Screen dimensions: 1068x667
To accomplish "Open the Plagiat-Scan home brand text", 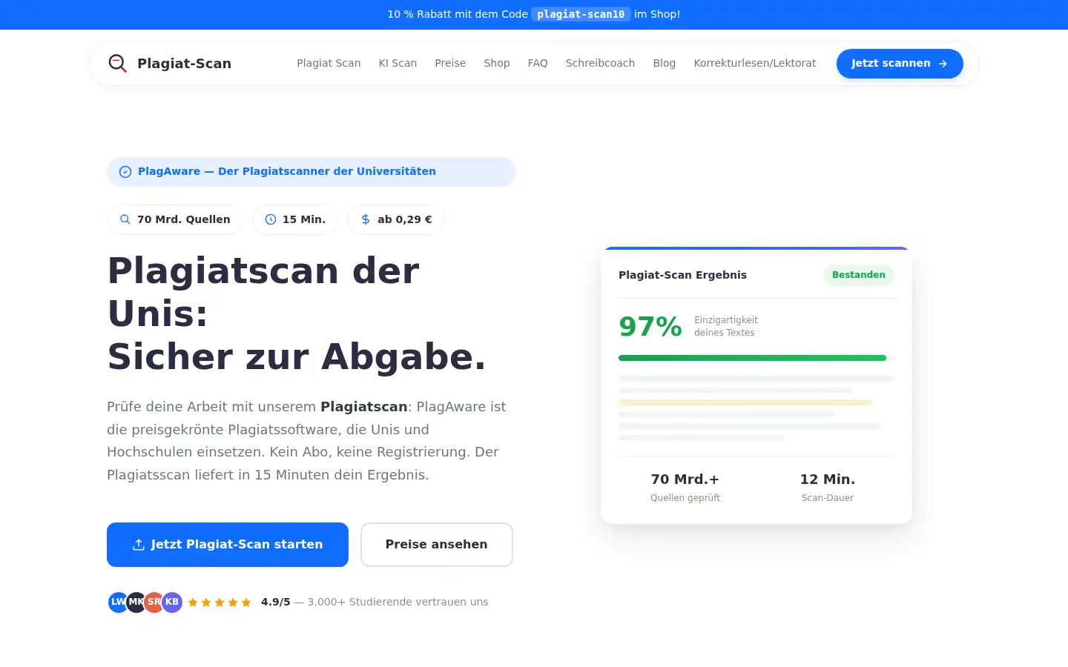I will click(x=184, y=64).
